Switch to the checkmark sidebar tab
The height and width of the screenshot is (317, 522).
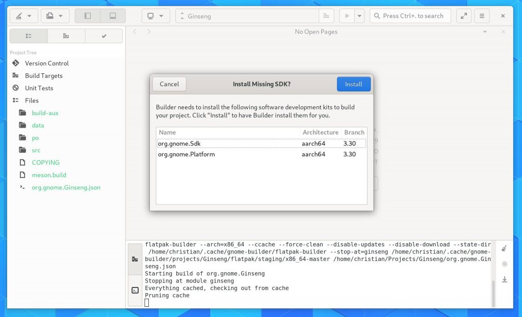(104, 36)
